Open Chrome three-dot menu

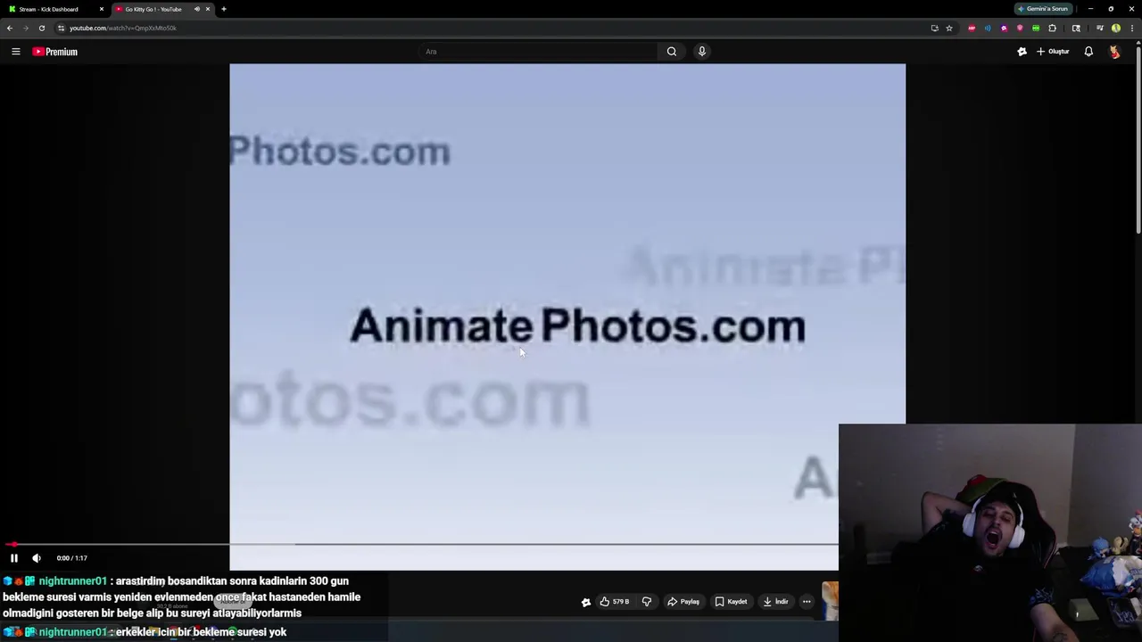1132,28
